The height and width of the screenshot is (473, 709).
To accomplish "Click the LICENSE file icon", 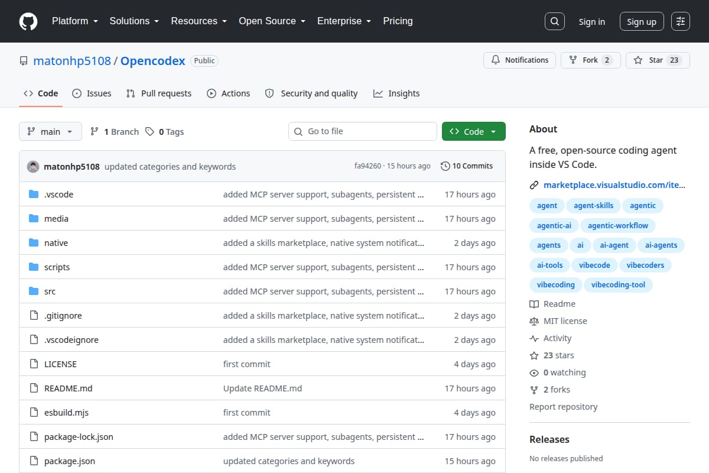I will pos(34,364).
